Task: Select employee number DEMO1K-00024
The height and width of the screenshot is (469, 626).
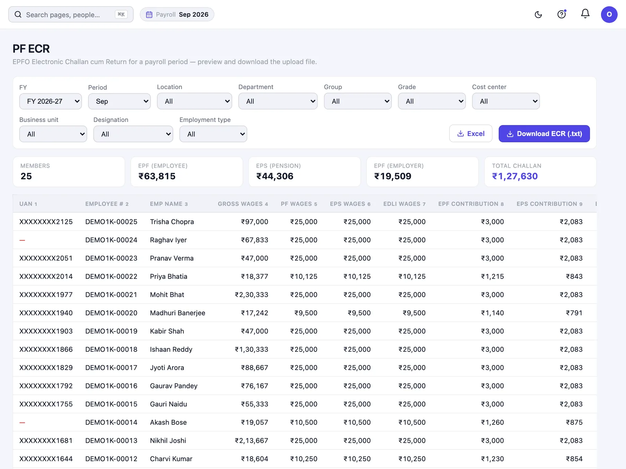Action: pos(111,240)
